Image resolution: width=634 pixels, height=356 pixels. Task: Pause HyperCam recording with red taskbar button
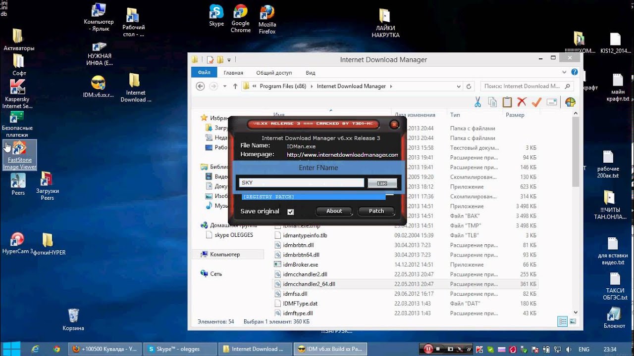click(x=428, y=349)
